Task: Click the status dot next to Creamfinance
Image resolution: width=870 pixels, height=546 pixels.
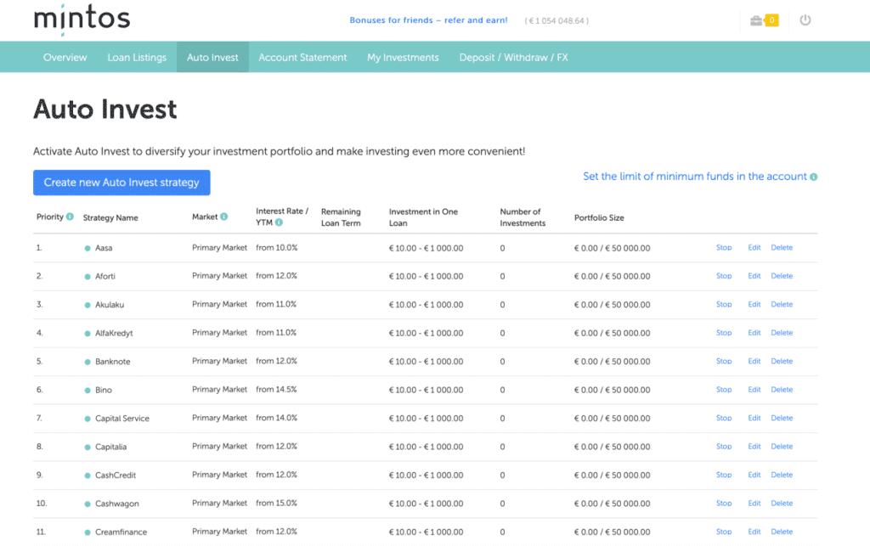Action: 88,532
